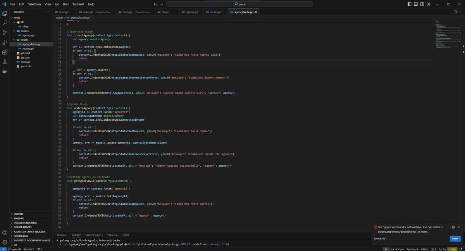This screenshot has height=251, width=465.
Task: Click the zoom magnifier status bar icon
Action: click(386, 249)
